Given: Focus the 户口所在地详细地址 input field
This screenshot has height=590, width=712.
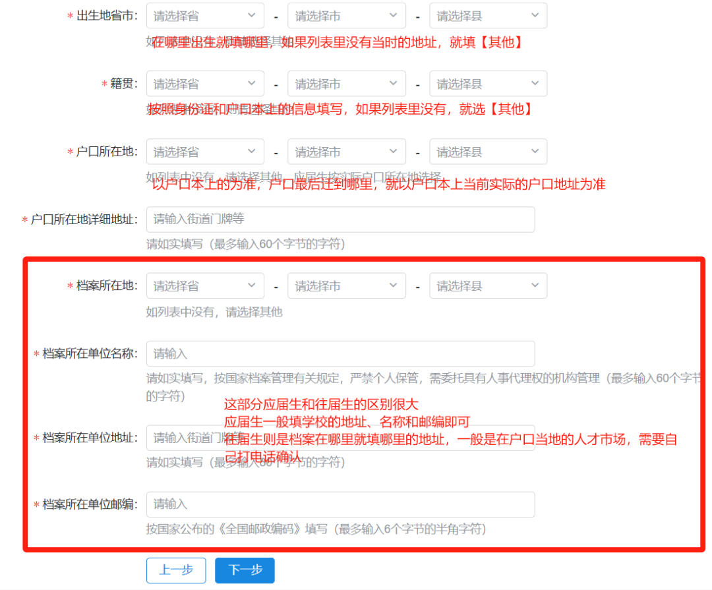Looking at the screenshot, I should coord(341,220).
